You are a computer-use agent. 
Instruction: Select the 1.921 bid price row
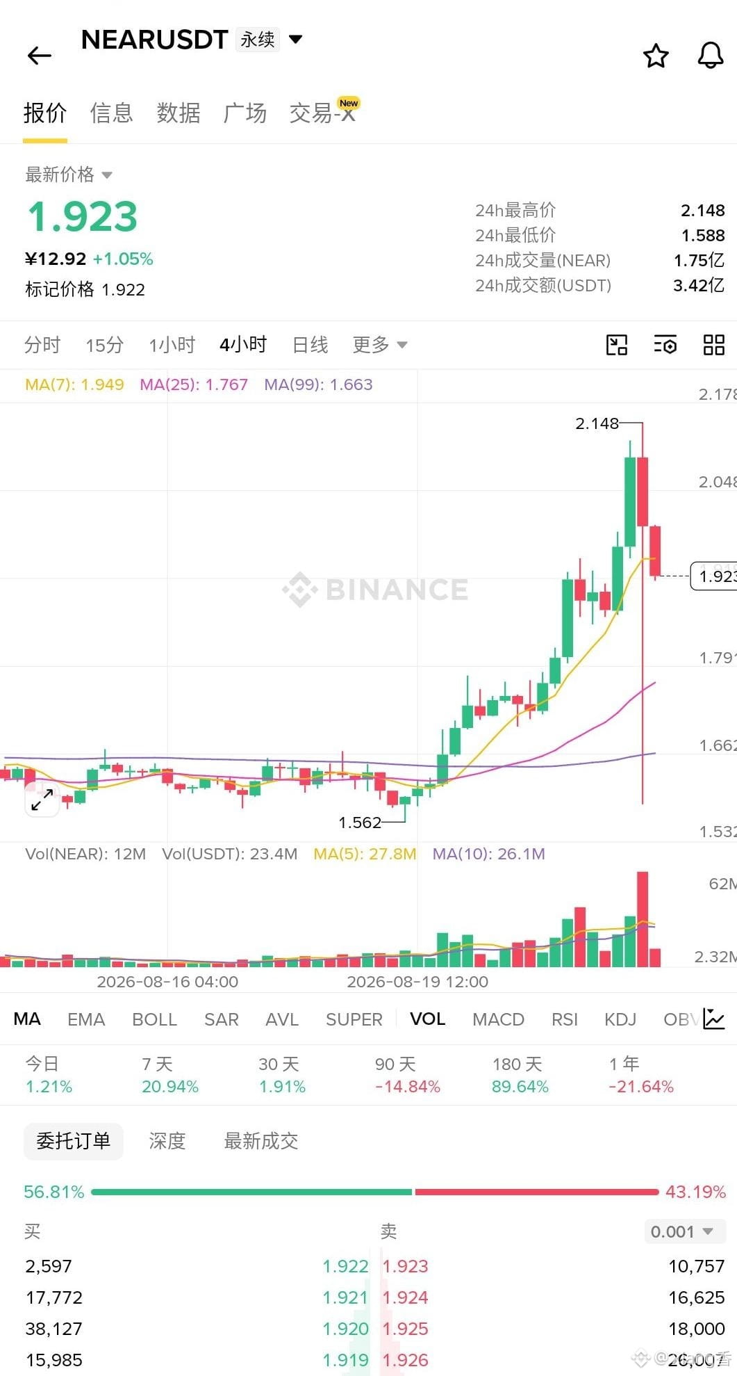[197, 1297]
